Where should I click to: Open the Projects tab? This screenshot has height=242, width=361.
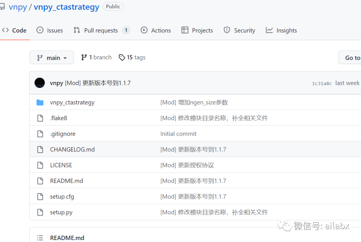[197, 30]
